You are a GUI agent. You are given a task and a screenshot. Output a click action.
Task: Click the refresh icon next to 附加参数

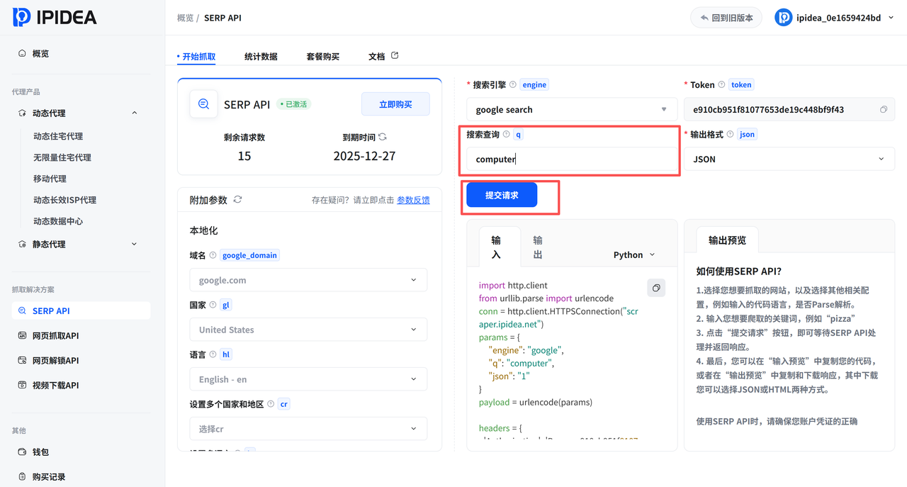[237, 200]
